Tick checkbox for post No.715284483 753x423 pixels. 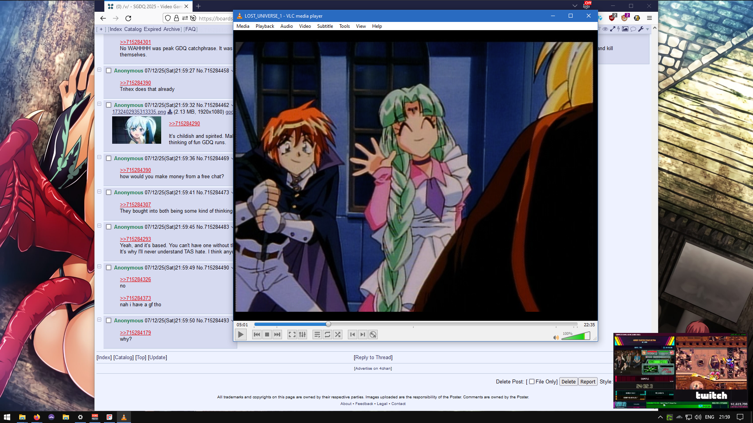(x=109, y=227)
